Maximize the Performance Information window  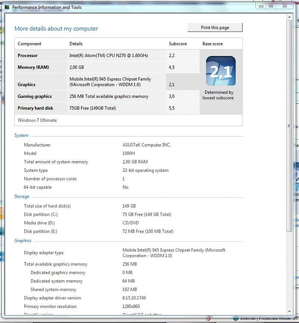click(271, 6)
